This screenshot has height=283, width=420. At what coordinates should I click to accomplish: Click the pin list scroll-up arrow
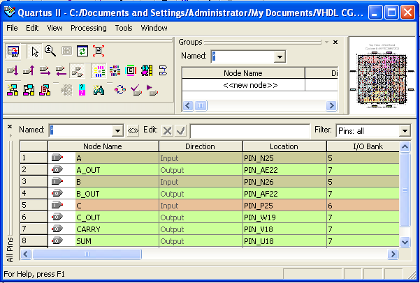[x=405, y=146]
